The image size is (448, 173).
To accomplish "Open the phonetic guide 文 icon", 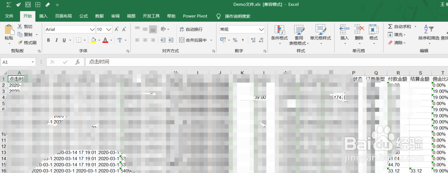I will coord(120,40).
